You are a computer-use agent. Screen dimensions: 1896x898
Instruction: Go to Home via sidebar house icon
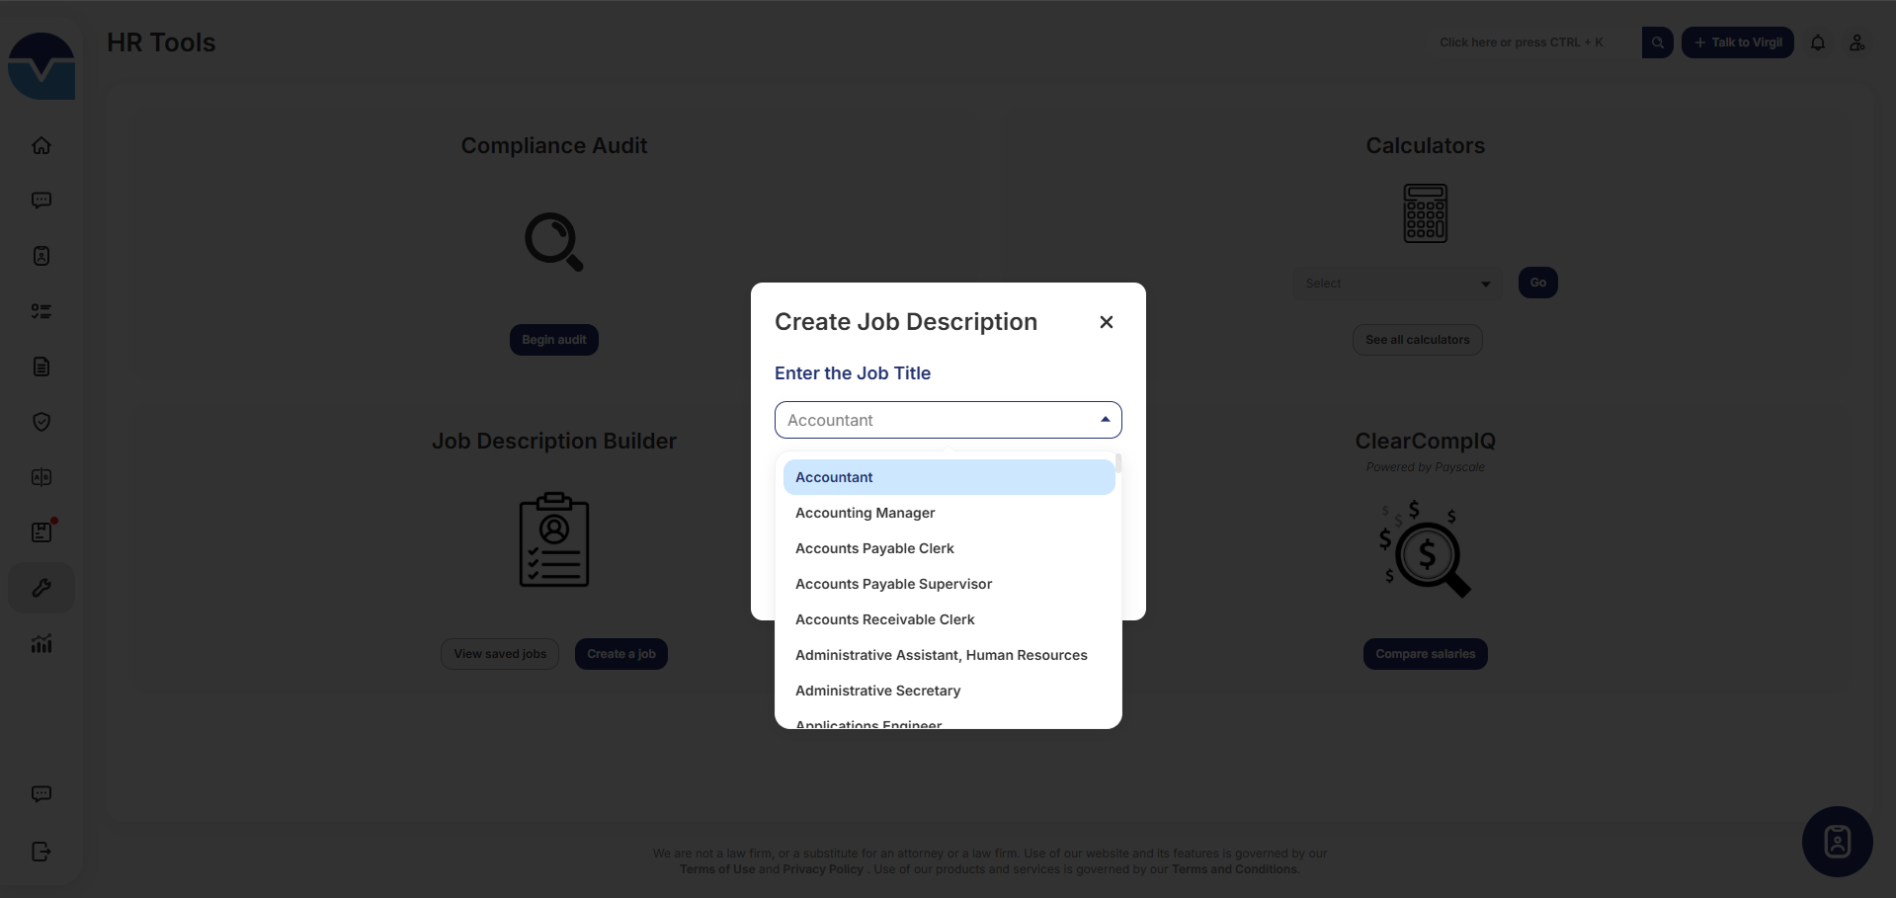[41, 145]
